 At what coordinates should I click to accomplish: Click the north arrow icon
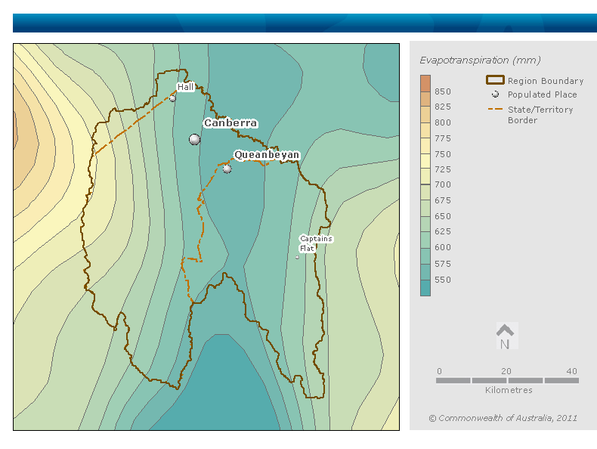click(506, 336)
